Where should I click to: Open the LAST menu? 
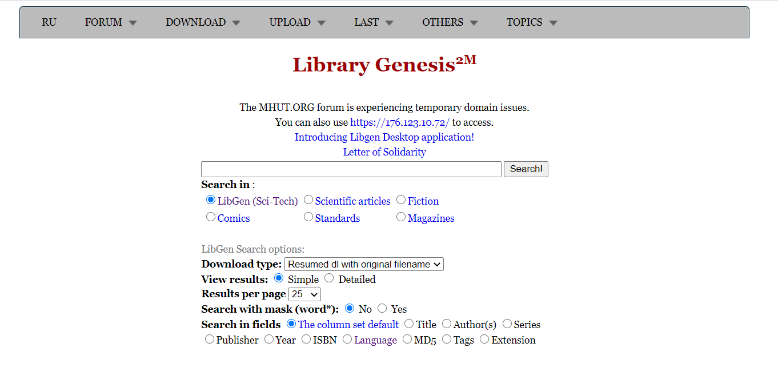[374, 22]
